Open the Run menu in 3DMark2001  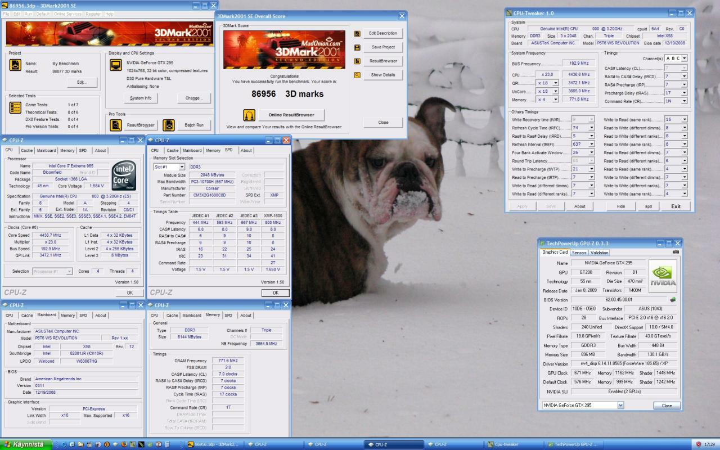click(x=28, y=13)
